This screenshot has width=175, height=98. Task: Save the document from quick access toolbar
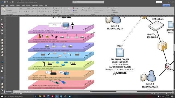pos(5,2)
